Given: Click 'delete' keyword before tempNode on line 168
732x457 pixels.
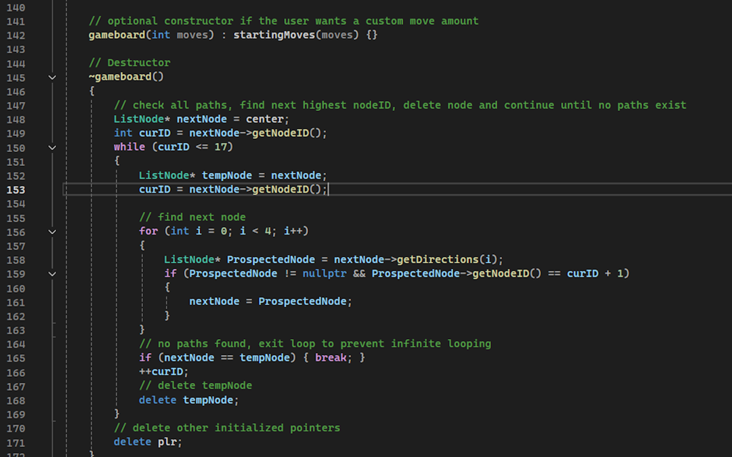Looking at the screenshot, I should (157, 400).
